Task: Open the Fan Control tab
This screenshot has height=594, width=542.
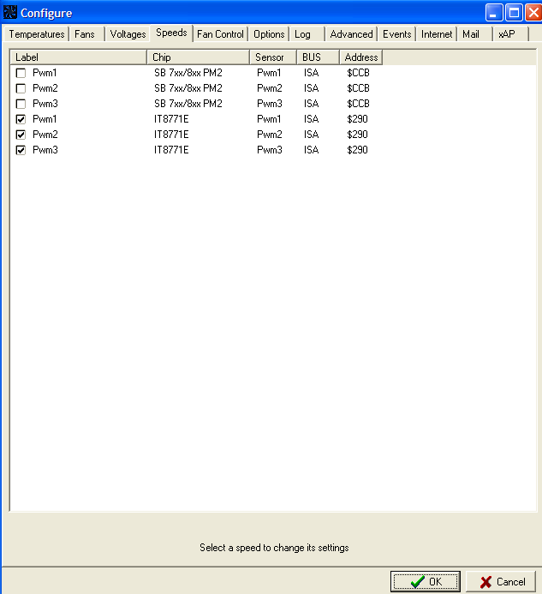Action: coord(220,34)
